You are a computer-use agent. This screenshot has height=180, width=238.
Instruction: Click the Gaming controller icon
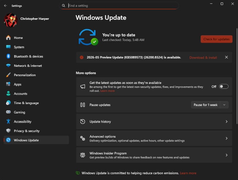coord(8,112)
